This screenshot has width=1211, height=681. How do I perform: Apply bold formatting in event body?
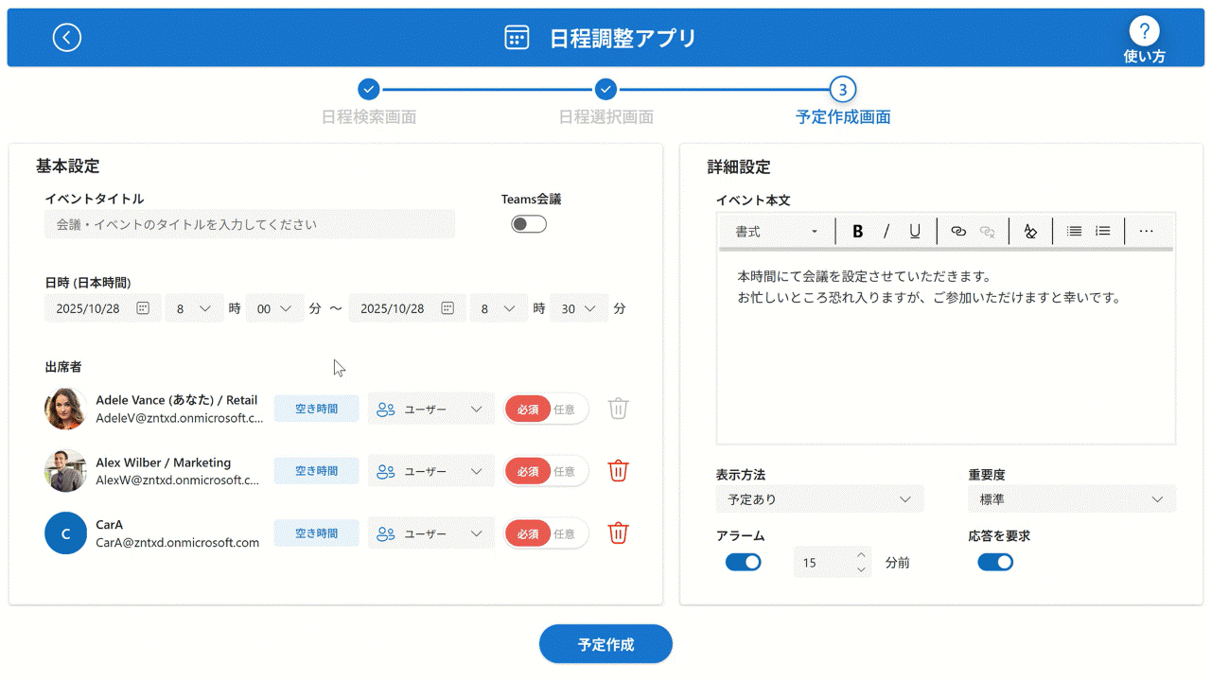[857, 232]
